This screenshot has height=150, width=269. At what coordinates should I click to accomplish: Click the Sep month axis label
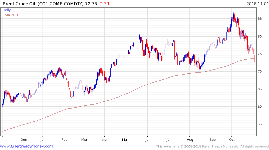(212, 140)
